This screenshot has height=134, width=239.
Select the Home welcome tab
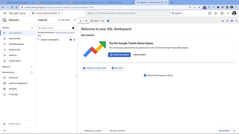[x=81, y=21]
